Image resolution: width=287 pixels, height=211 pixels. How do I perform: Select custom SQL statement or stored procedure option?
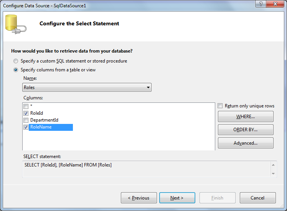coord(16,61)
